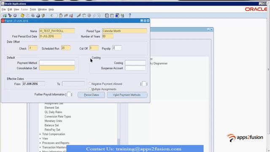Click the Print toolbar icon
Screen dimensions: 270x152
(x=38, y=16)
